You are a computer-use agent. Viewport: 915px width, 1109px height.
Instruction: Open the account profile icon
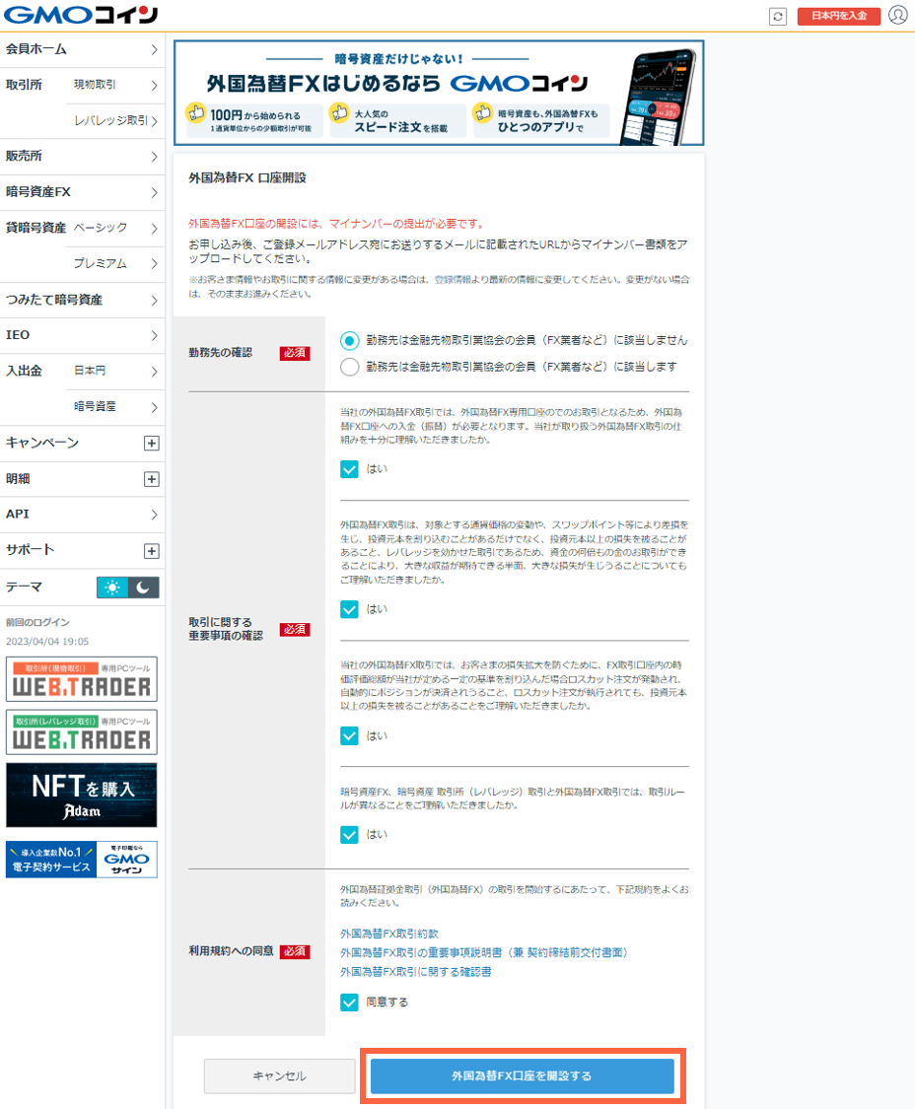click(x=898, y=16)
